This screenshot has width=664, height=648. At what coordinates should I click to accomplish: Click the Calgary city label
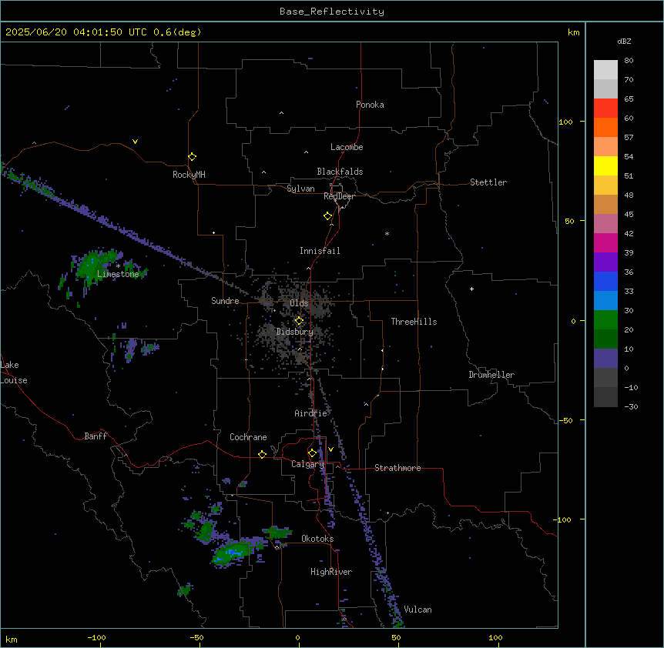click(307, 464)
